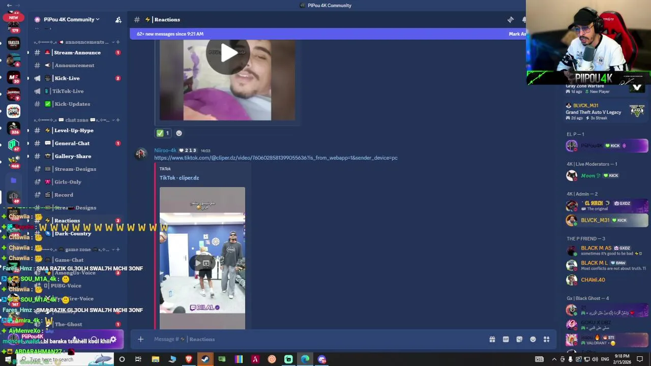651x366 pixels.
Task: Create channel in chat zone category with plus
Action: (118, 120)
